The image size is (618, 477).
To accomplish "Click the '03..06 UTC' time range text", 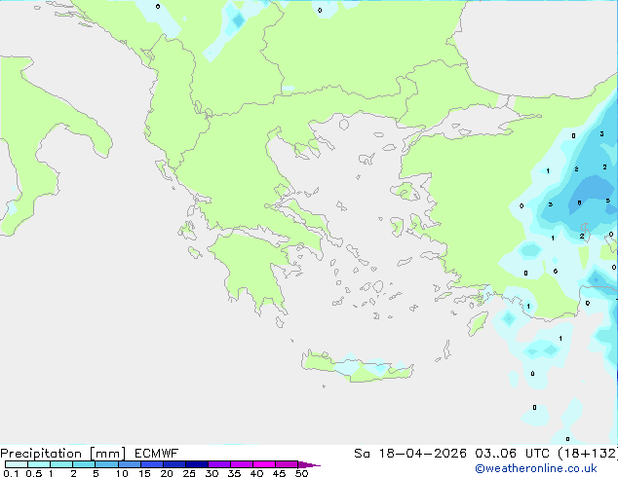I will pyautogui.click(x=512, y=454).
